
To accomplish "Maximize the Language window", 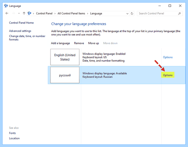I will pos(170,6).
